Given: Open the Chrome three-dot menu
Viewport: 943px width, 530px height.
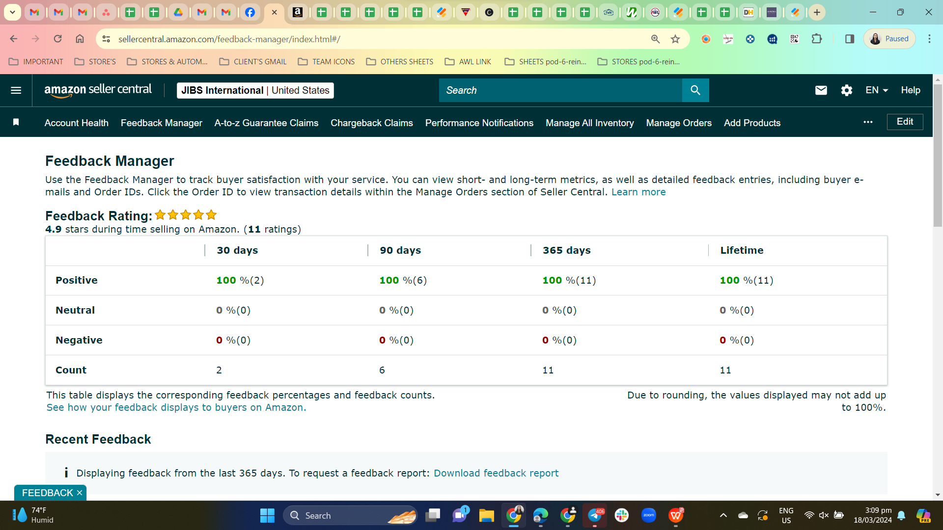Looking at the screenshot, I should coord(929,39).
